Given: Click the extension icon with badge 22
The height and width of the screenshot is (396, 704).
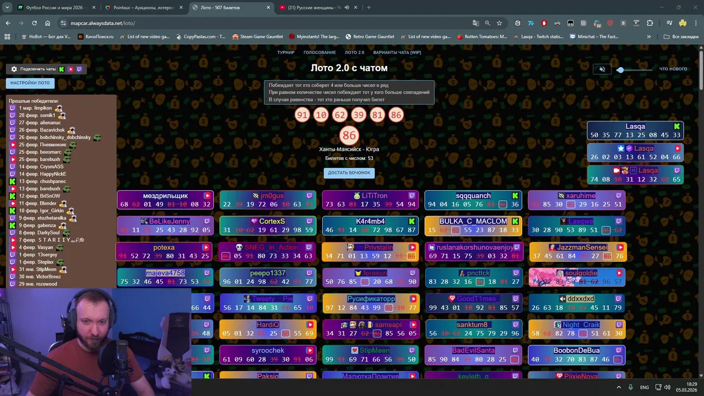Looking at the screenshot, I should [x=597, y=24].
